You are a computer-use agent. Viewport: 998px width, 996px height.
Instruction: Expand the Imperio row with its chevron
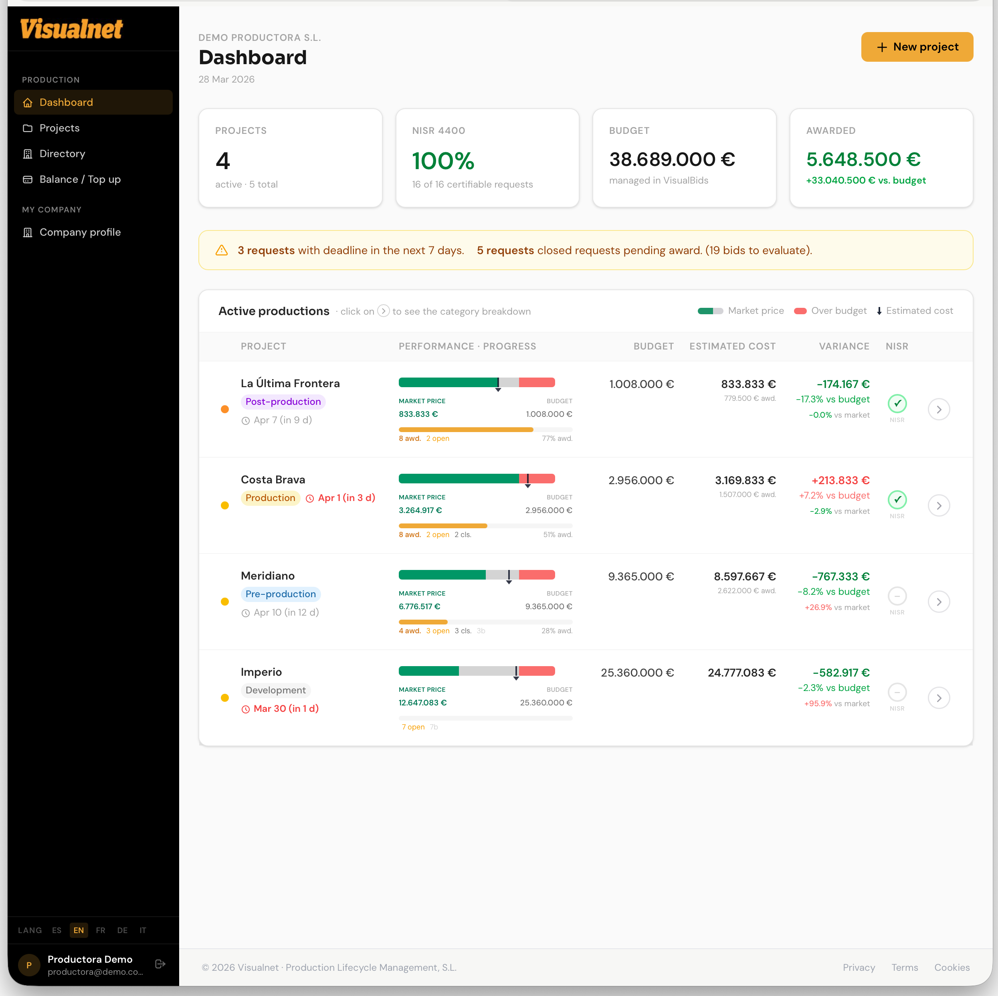point(939,697)
